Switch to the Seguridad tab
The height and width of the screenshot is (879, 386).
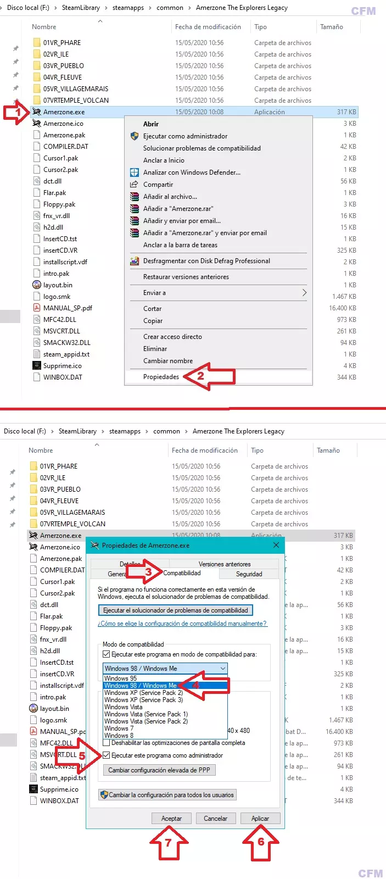[249, 574]
